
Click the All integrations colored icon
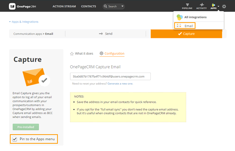[180, 18]
